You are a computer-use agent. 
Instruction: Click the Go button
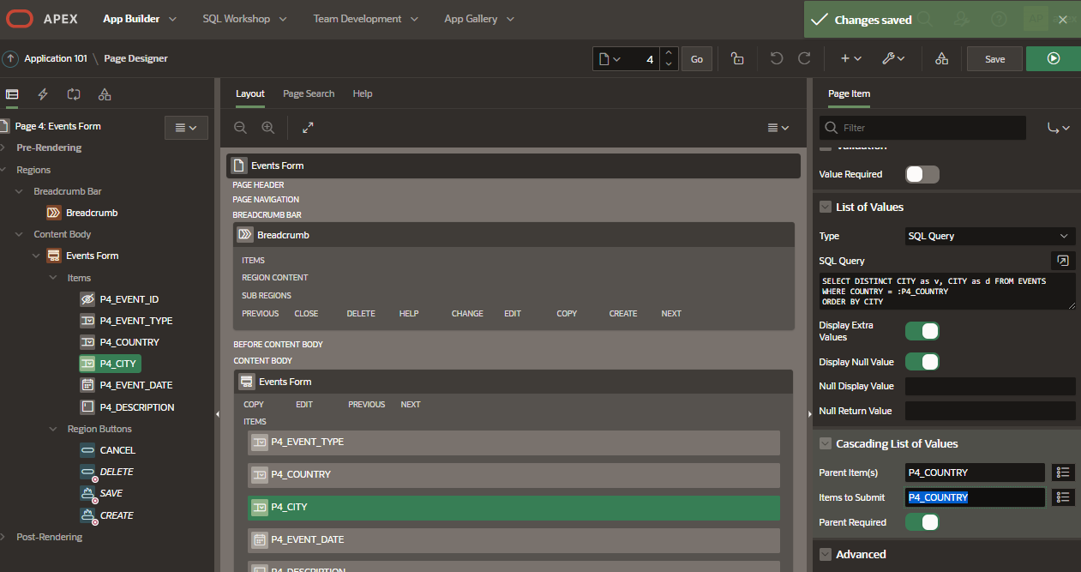[x=697, y=58]
